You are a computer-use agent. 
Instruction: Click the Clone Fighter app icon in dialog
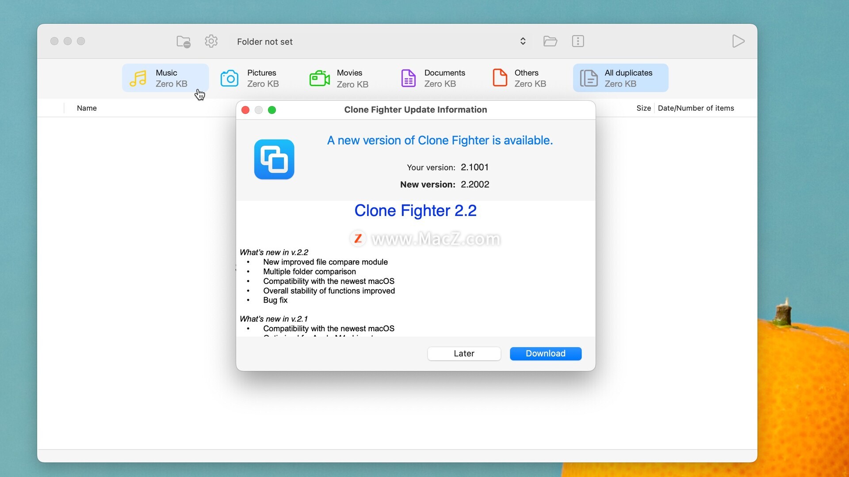coord(274,159)
